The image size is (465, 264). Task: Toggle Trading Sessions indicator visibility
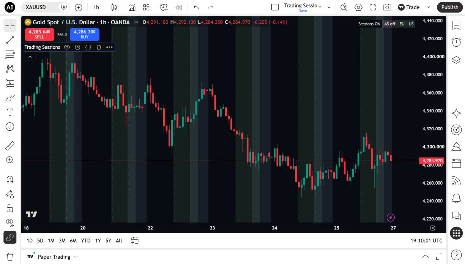[67, 47]
